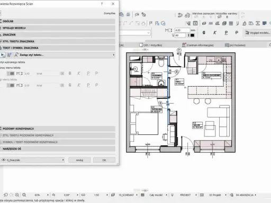271x203 pixels.
Task: Expand STYL TEKSTU POZIOMÓW KONDYGNACJI section
Action: (58, 135)
